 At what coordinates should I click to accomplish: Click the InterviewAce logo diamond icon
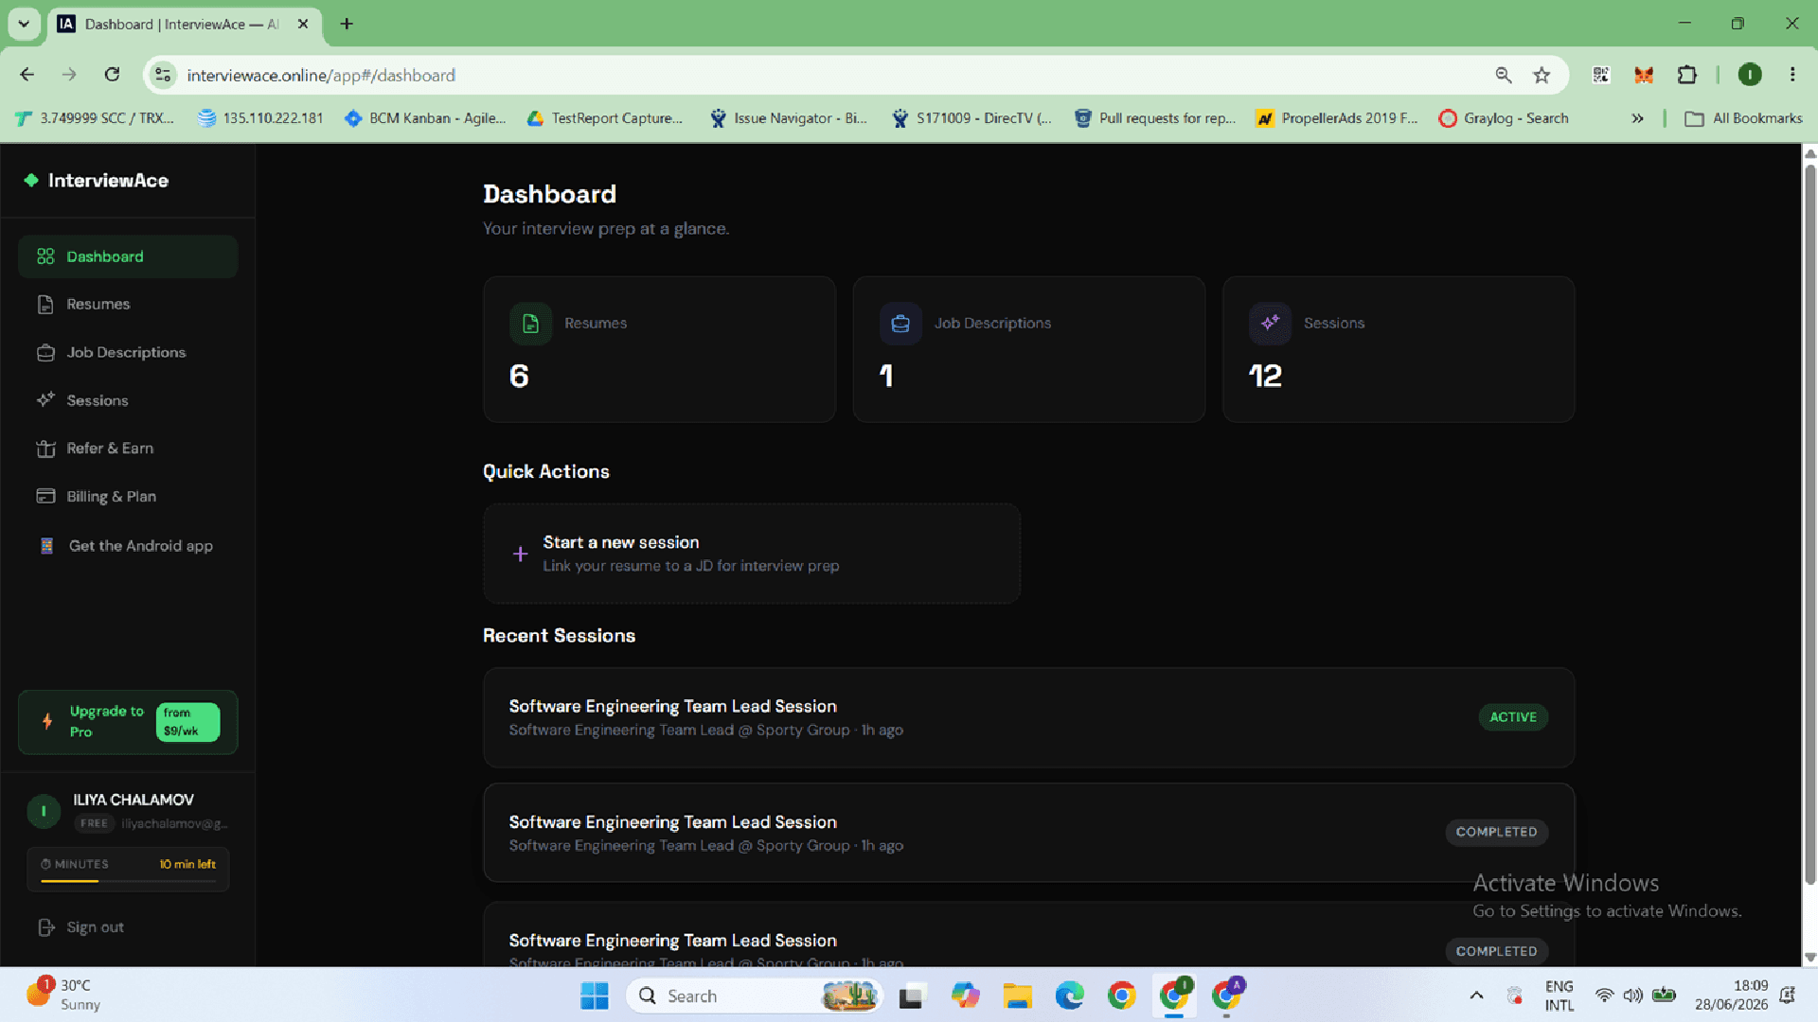point(31,180)
